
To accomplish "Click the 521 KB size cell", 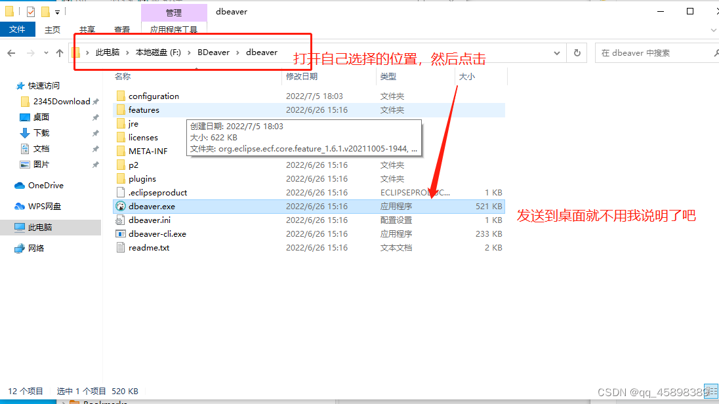I will [489, 207].
